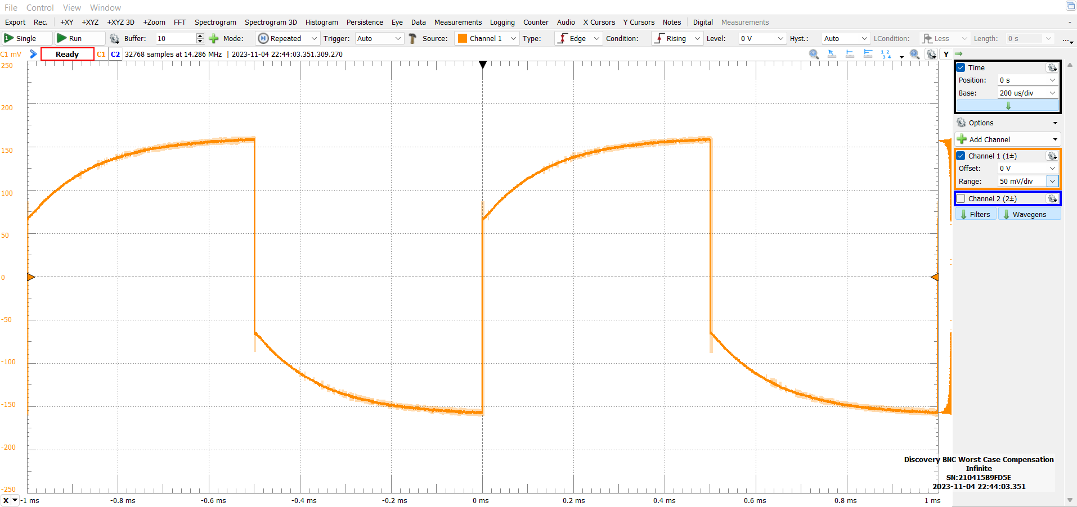Open Source dropdown showing Channel 1
This screenshot has width=1077, height=507.
point(487,38)
